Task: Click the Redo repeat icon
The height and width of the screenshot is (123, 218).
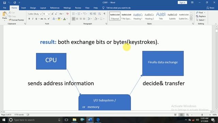Action: click(x=15, y=2)
